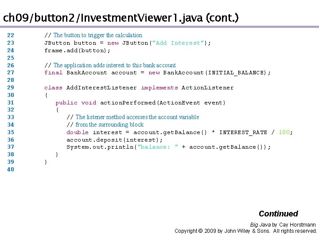Click the comment 'The application adds interest to this bank account'
This screenshot has width=319, height=239.
pyautogui.click(x=115, y=65)
